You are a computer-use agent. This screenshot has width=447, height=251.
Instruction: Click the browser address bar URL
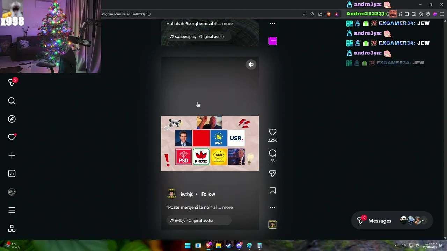pos(126,14)
